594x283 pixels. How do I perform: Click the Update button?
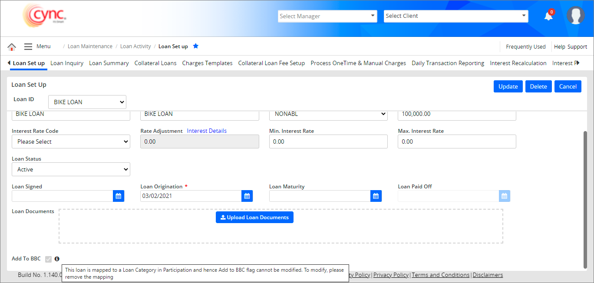508,86
